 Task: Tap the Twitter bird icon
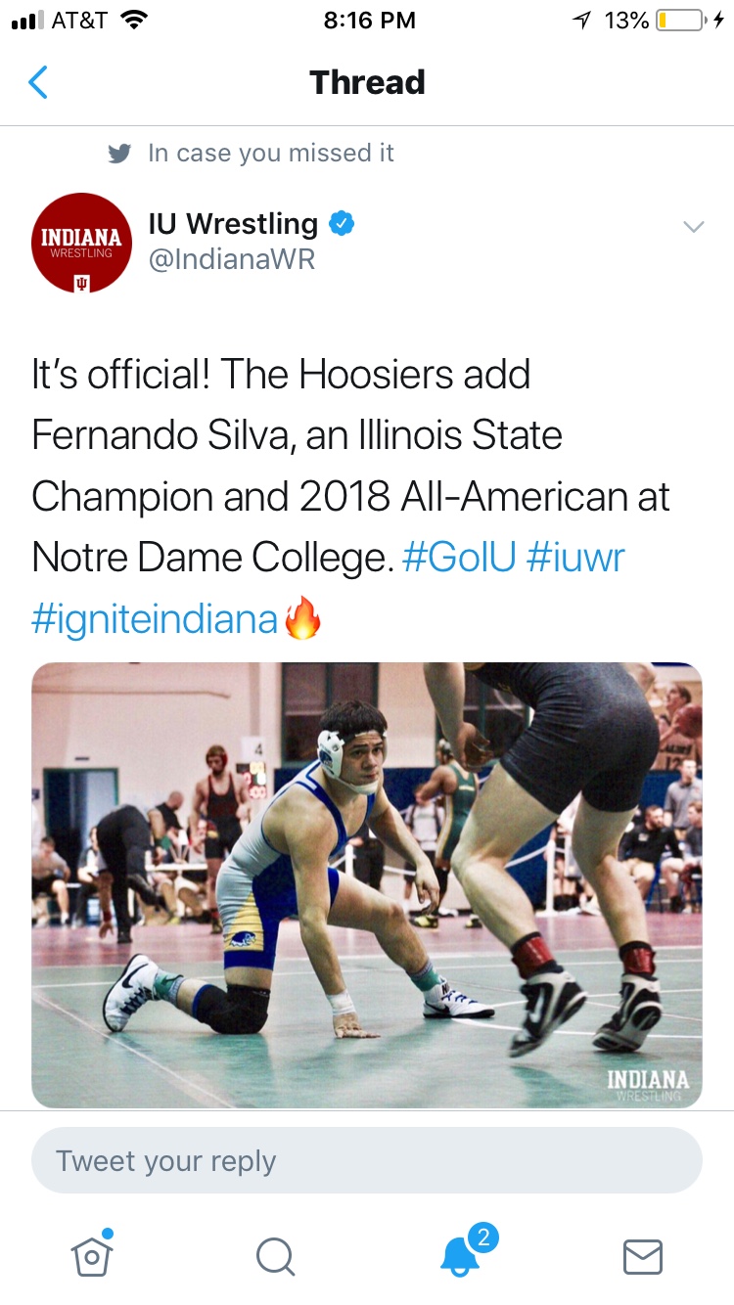coord(119,154)
